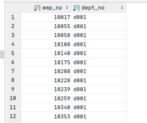
Task: Click the cell with emp_no 10259
Action: [46, 98]
